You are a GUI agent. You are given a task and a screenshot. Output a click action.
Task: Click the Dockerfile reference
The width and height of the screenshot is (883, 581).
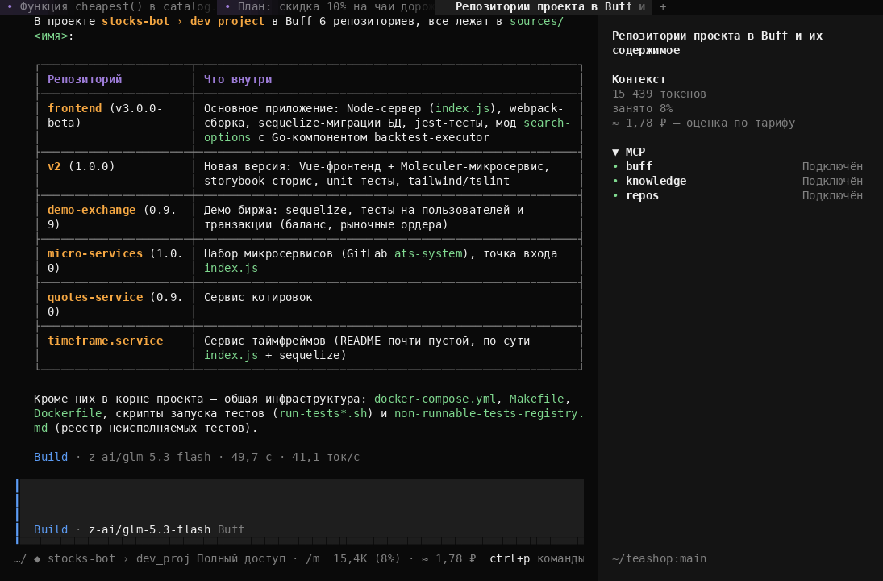tap(68, 413)
